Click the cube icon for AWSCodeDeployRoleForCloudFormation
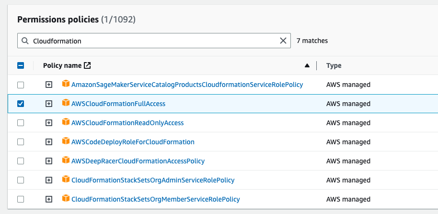 pos(66,141)
